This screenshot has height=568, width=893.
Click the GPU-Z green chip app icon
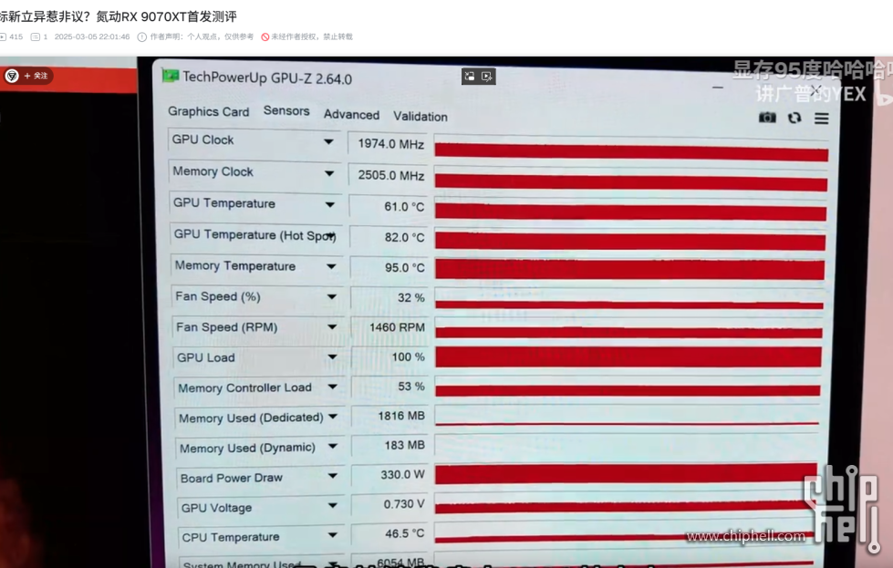click(170, 75)
